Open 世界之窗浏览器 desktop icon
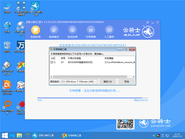 click(x=20, y=29)
